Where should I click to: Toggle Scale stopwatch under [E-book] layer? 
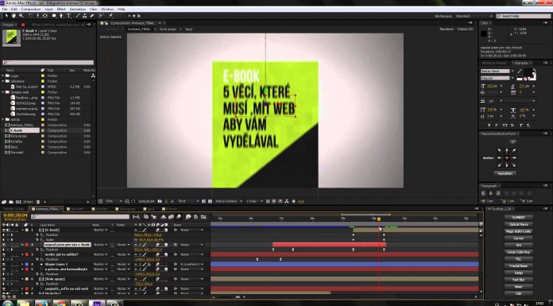point(37,240)
